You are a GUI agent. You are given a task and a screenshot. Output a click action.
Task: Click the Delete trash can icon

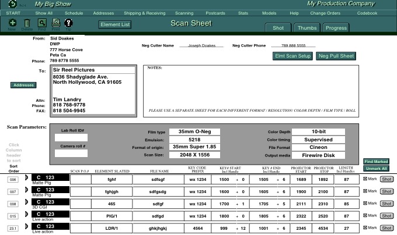pyautogui.click(x=27, y=23)
